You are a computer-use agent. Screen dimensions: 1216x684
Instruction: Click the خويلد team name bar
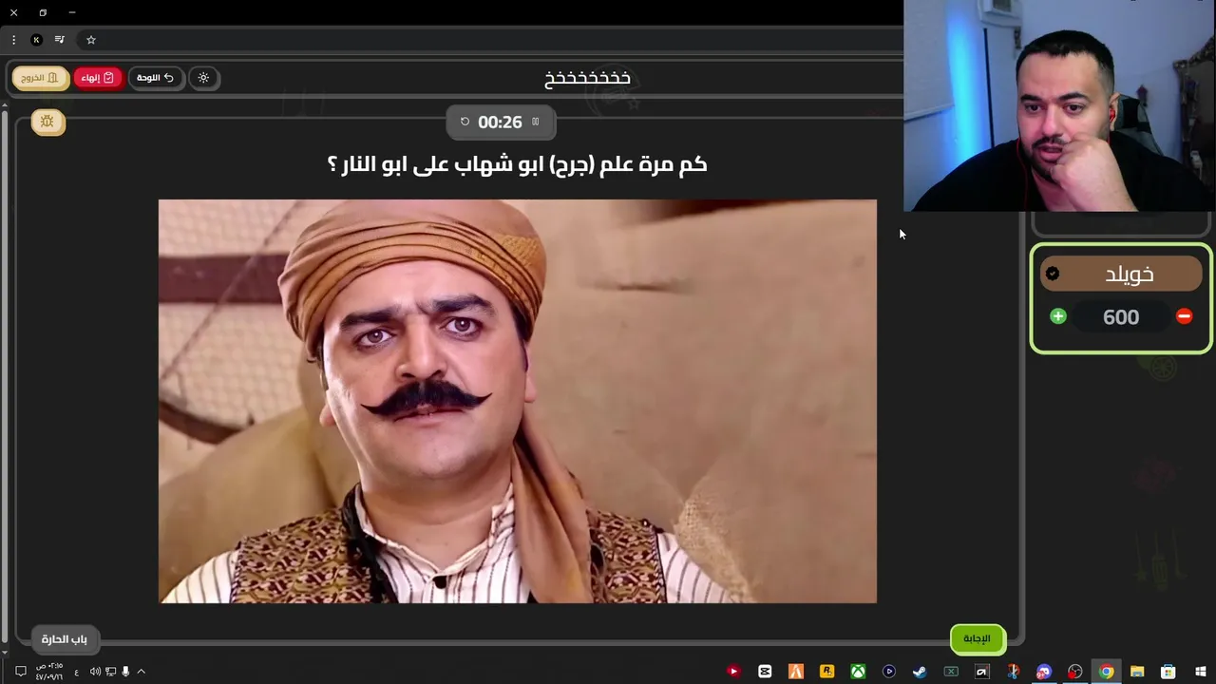[1121, 274]
